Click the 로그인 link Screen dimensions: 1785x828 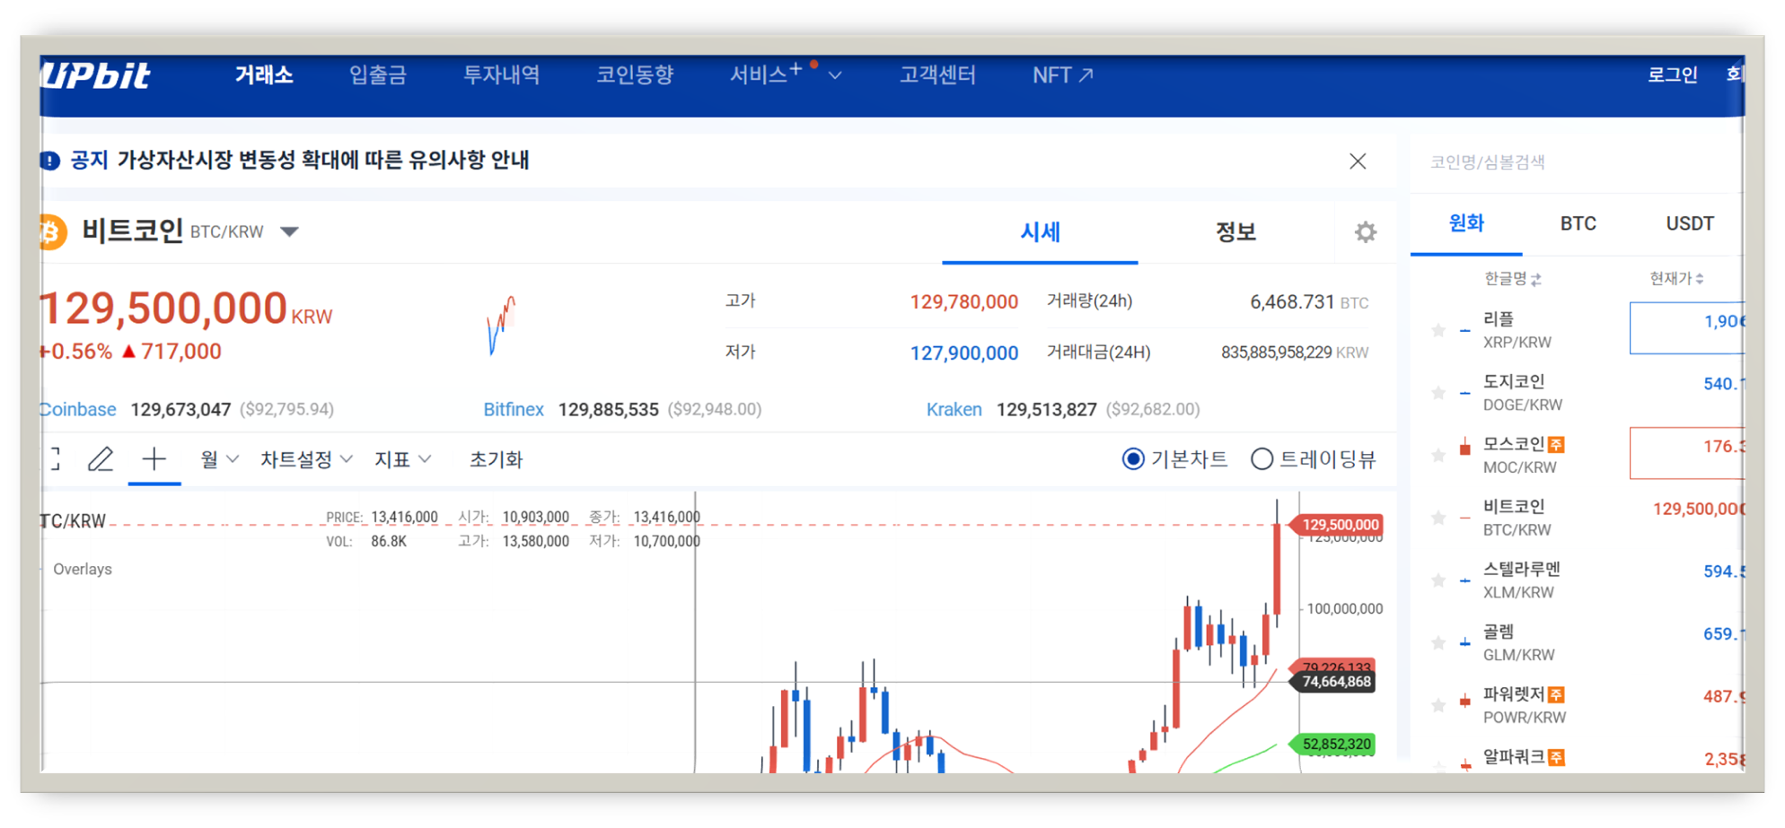pyautogui.click(x=1672, y=75)
